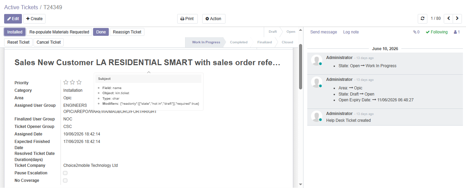Screen dimensions: 466x188
Task: Select Work In Progress status stage
Action: click(206, 42)
